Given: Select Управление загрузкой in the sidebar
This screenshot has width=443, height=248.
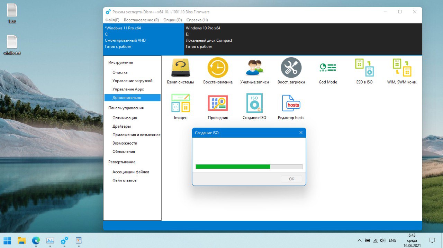Looking at the screenshot, I should (x=132, y=81).
